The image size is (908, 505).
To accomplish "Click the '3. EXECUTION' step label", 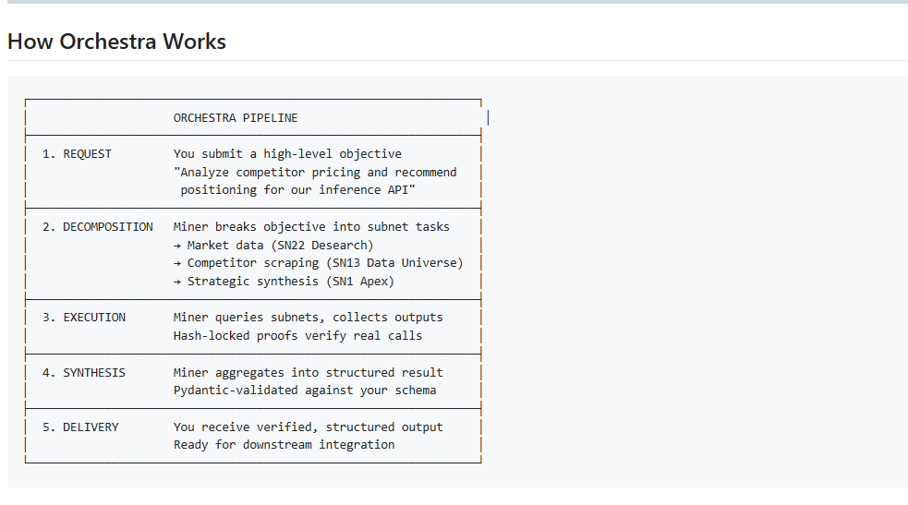I will 84,318.
